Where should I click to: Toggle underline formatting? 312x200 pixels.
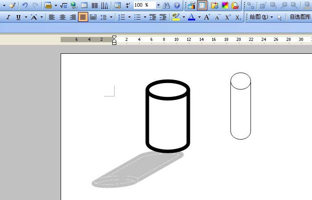click(x=18, y=17)
